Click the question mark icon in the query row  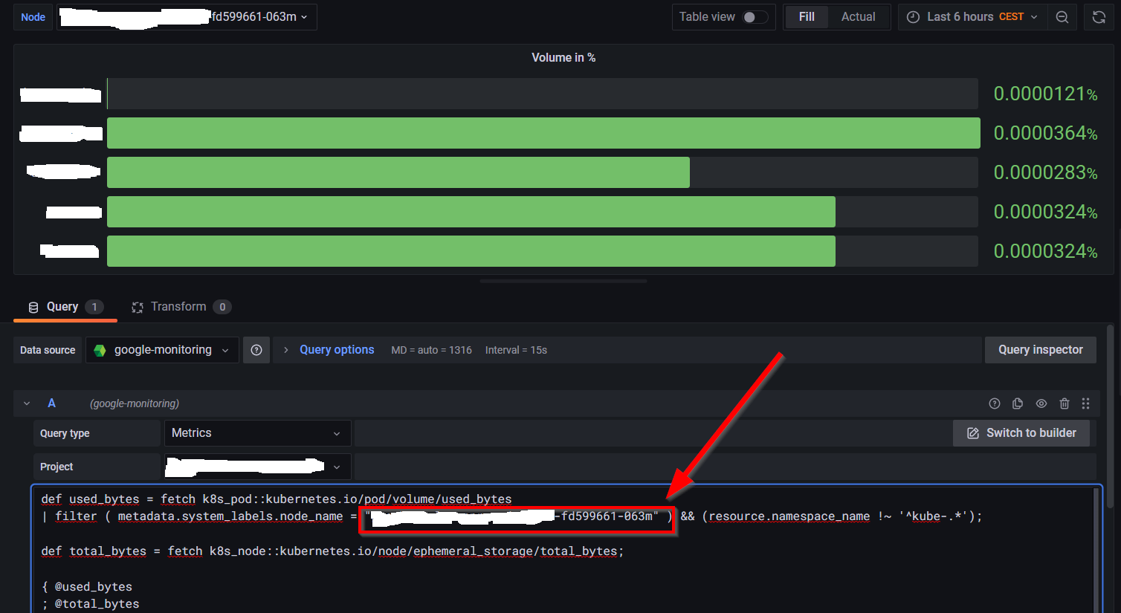click(994, 403)
